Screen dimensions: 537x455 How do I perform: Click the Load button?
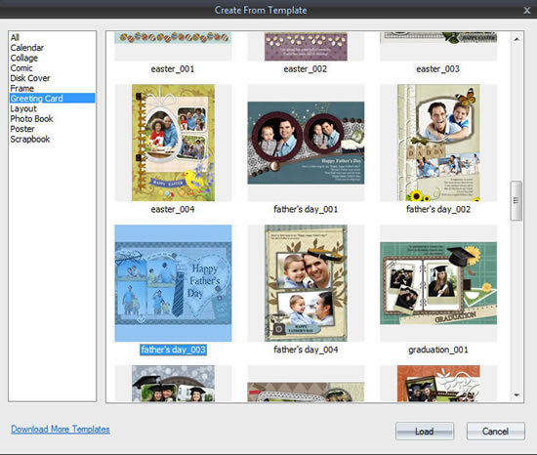[x=425, y=431]
